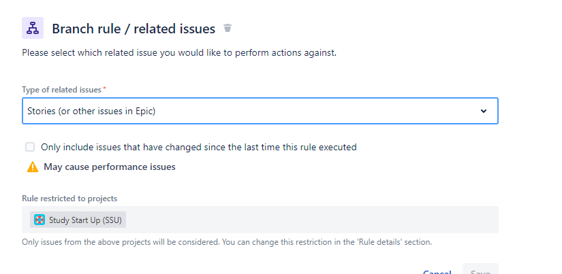
Task: Click the 'Only include issues that have changed' label text
Action: pyautogui.click(x=198, y=147)
